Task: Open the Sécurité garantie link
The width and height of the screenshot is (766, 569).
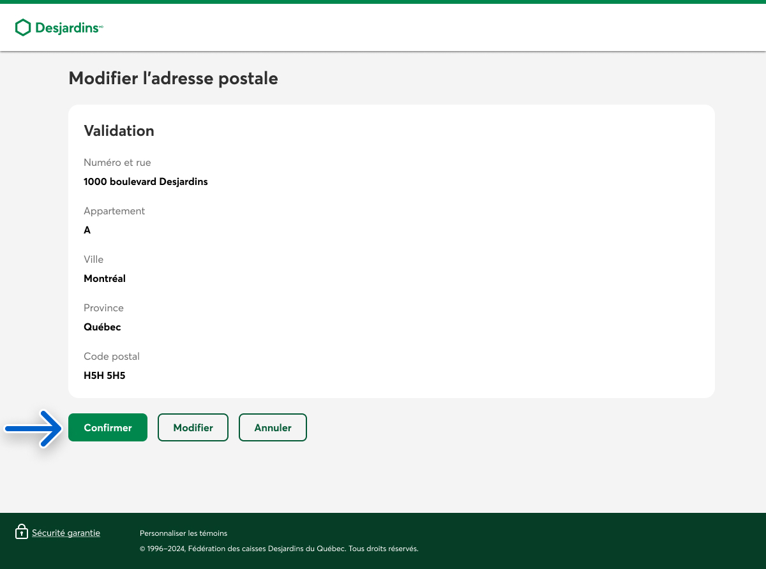Action: click(x=66, y=533)
